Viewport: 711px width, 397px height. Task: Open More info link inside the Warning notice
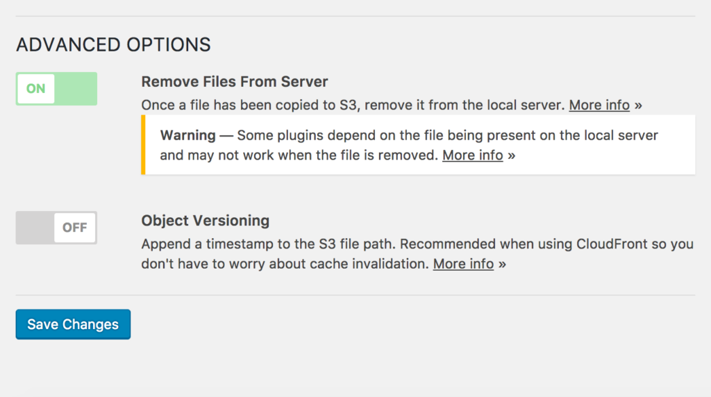pyautogui.click(x=472, y=155)
